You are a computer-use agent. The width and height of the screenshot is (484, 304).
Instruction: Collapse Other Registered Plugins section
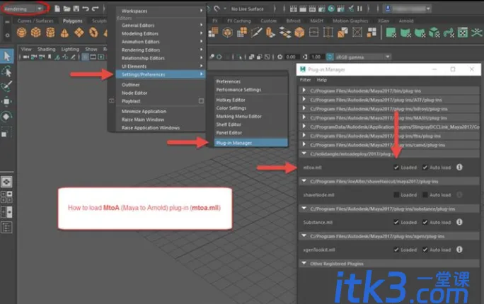pos(304,263)
